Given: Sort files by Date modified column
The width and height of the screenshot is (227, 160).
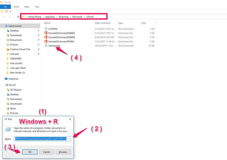Looking at the screenshot, I should [102, 23].
